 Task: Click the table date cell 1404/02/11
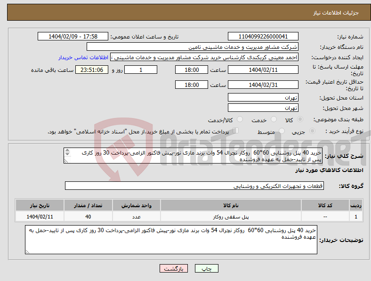pos(40,217)
